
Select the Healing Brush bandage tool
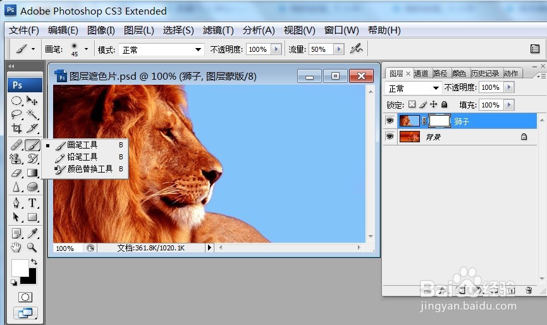click(x=16, y=145)
